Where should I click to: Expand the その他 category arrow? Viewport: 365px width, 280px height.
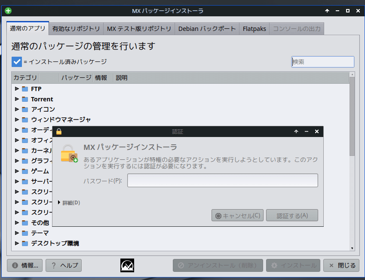point(17,222)
